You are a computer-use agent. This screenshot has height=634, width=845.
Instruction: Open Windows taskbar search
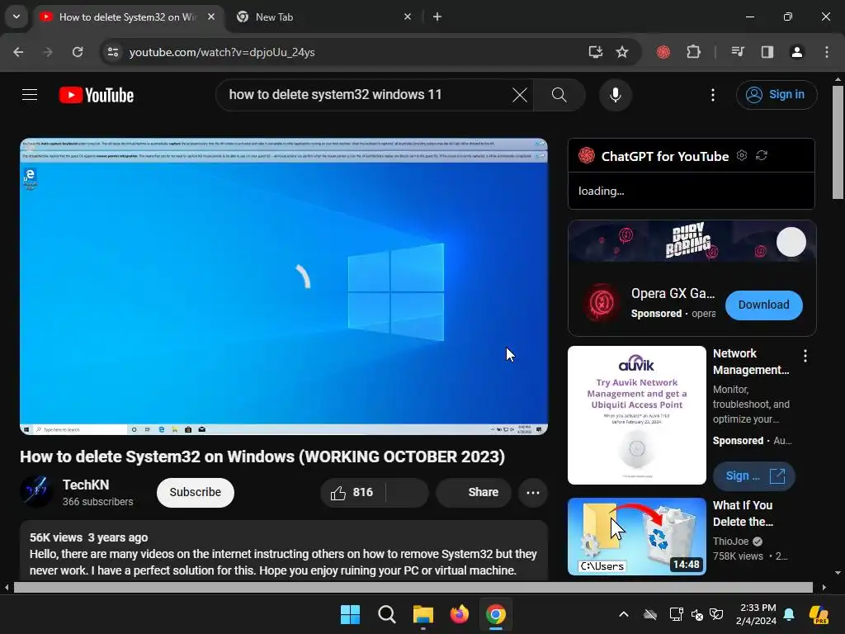click(x=386, y=614)
